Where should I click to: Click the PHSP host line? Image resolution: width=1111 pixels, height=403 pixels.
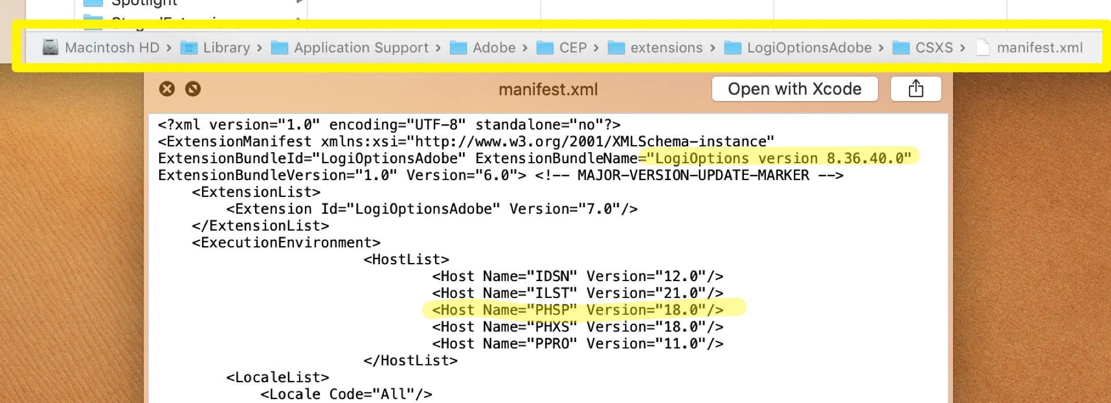578,310
